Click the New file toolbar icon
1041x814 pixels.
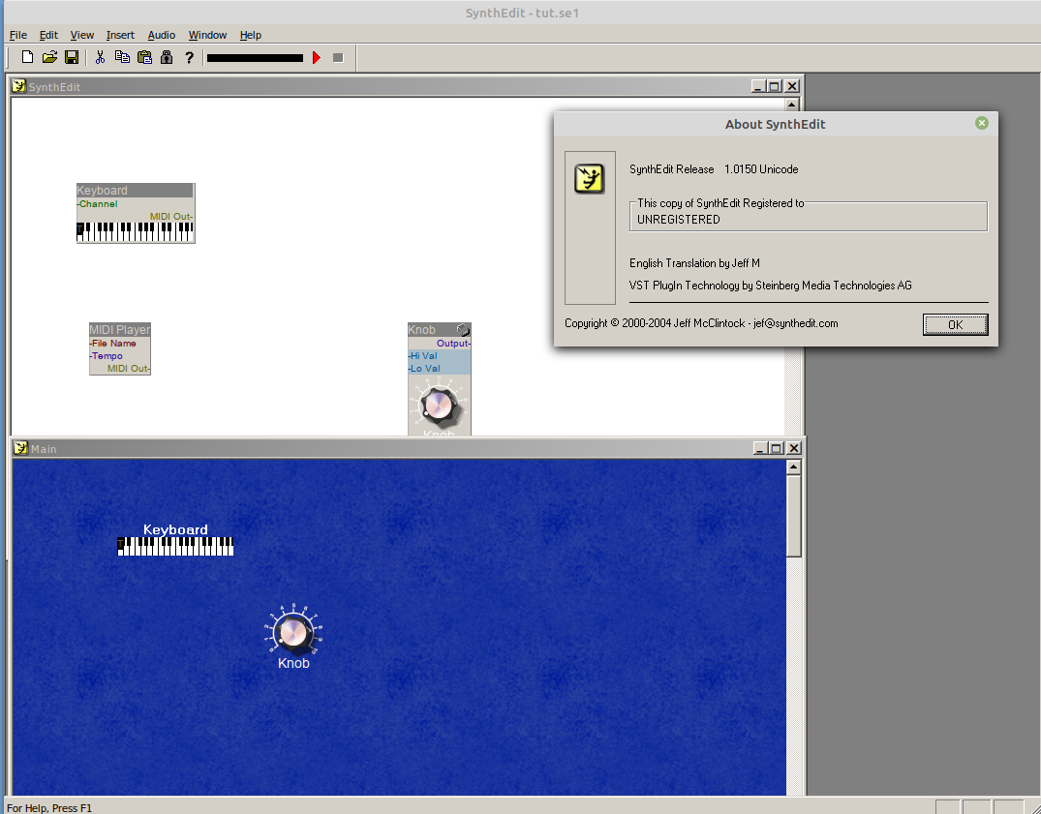[27, 58]
